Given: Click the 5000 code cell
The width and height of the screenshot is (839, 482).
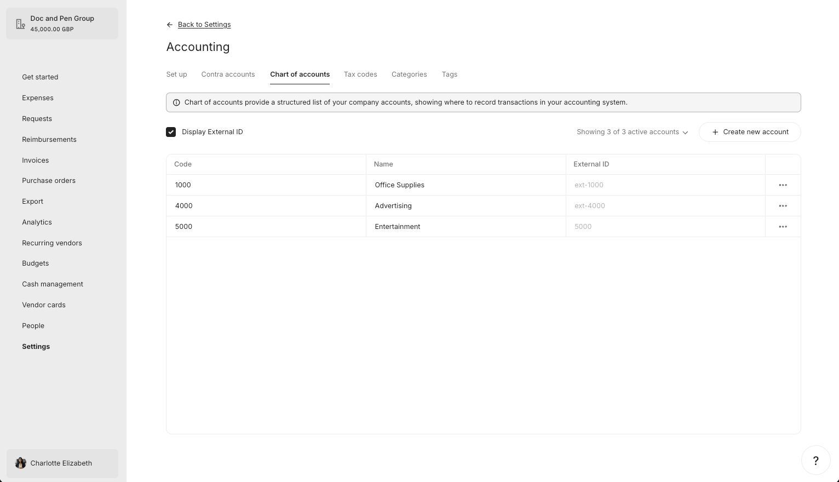Looking at the screenshot, I should click(x=266, y=227).
